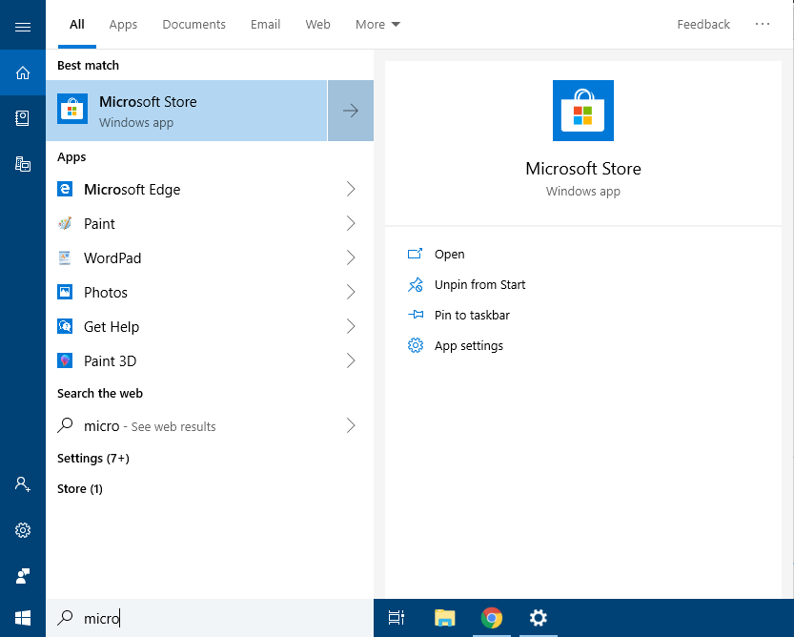Open Settings app from taskbar
The height and width of the screenshot is (637, 794).
[539, 618]
